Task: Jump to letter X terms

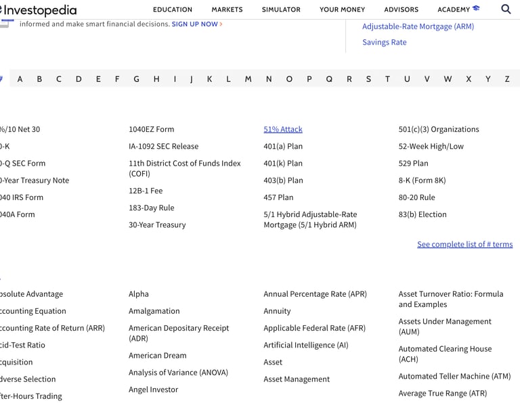Action: pos(469,79)
